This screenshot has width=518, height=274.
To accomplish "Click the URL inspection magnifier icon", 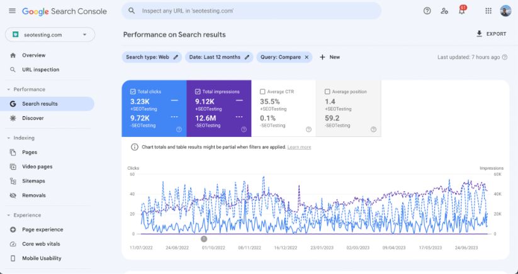I will tap(13, 70).
